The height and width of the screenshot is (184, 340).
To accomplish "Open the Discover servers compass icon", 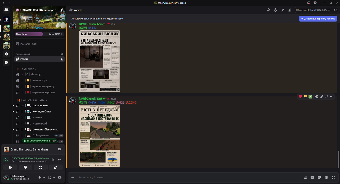I will (x=6, y=62).
